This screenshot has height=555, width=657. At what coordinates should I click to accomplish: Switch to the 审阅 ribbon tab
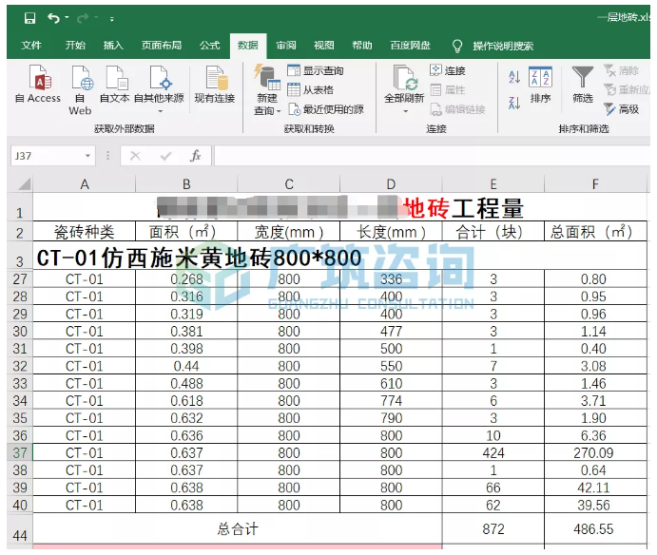pyautogui.click(x=286, y=46)
